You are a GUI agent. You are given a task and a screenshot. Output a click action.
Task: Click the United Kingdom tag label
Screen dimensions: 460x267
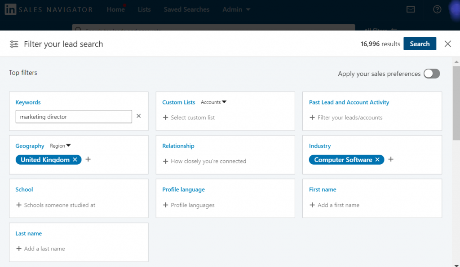click(x=45, y=160)
